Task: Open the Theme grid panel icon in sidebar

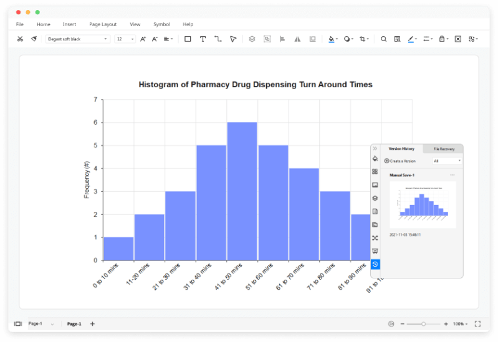Action: click(x=375, y=171)
